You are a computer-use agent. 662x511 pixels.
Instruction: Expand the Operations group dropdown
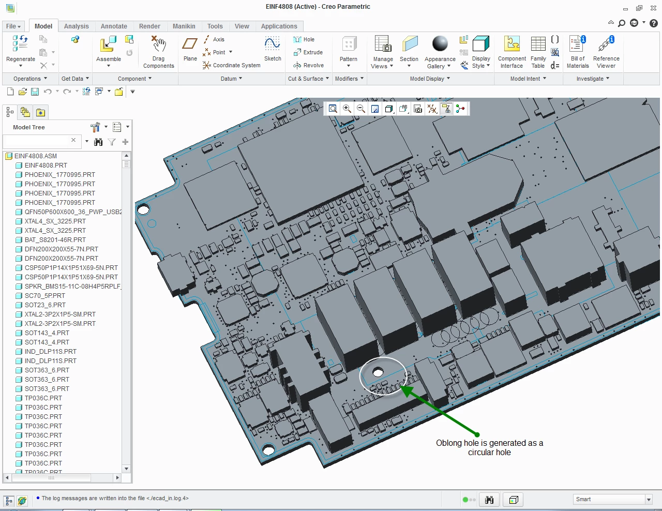pos(30,79)
